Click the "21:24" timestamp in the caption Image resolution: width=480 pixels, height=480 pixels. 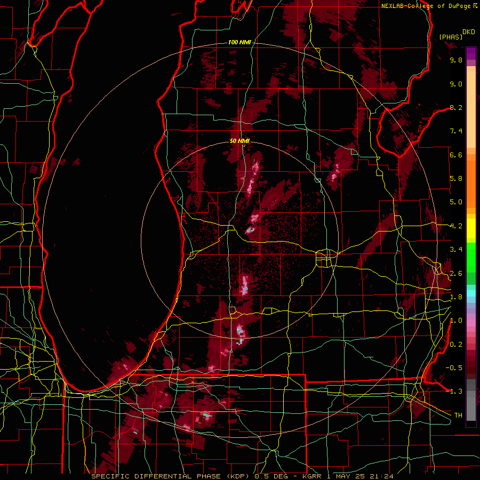tap(381, 476)
